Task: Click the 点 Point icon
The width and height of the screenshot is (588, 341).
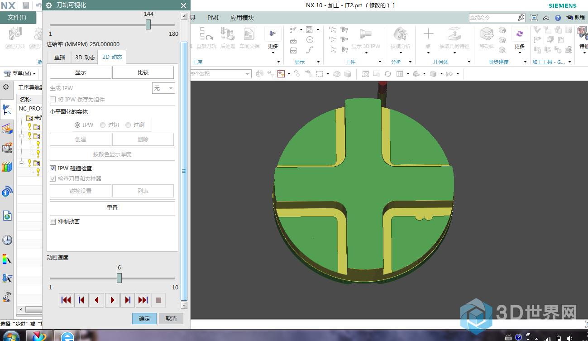Action: click(428, 38)
